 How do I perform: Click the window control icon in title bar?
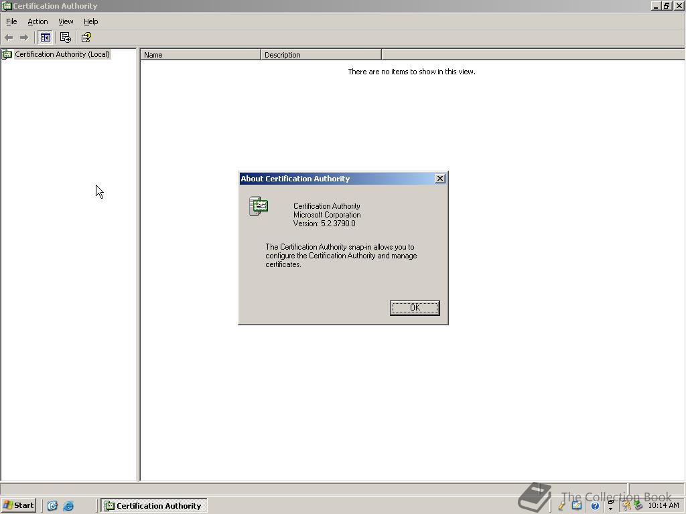[x=7, y=5]
